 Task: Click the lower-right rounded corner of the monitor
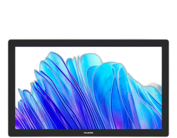[167, 135]
